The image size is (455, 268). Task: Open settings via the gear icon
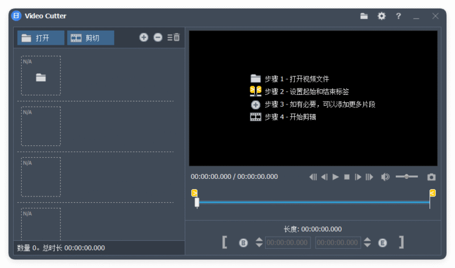coord(381,16)
